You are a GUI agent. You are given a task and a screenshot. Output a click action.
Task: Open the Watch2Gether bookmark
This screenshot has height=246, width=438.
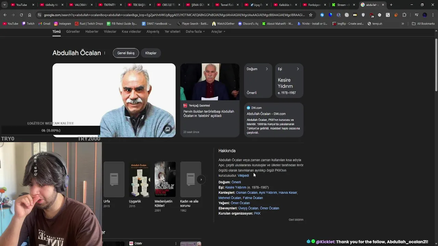[223, 24]
